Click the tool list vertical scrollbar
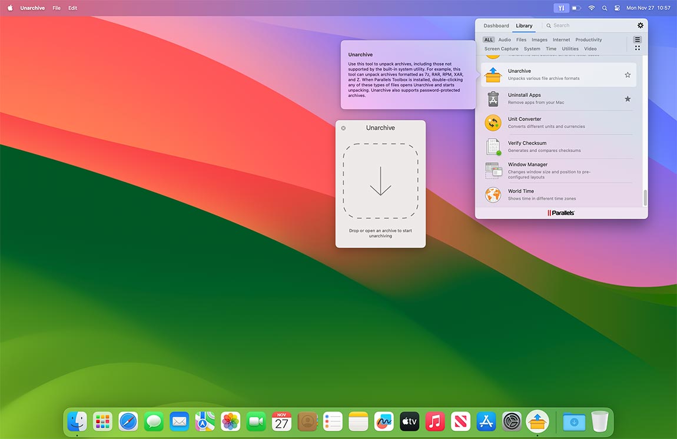This screenshot has height=439, width=677. (645, 197)
